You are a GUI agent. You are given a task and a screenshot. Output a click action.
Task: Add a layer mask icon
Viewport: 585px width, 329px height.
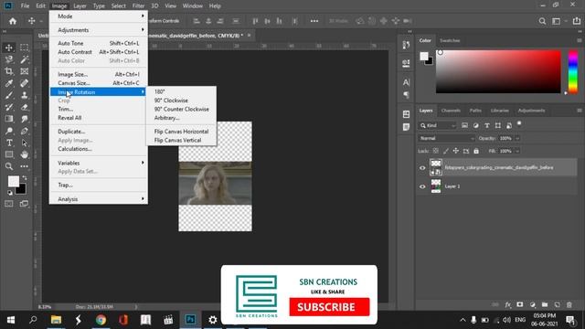click(x=520, y=304)
